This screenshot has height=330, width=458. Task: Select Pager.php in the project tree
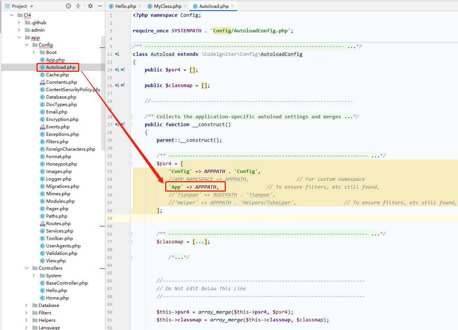pyautogui.click(x=57, y=209)
